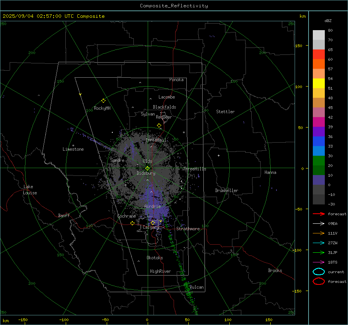
Task: Click the Cochrane label
Action: (126, 216)
